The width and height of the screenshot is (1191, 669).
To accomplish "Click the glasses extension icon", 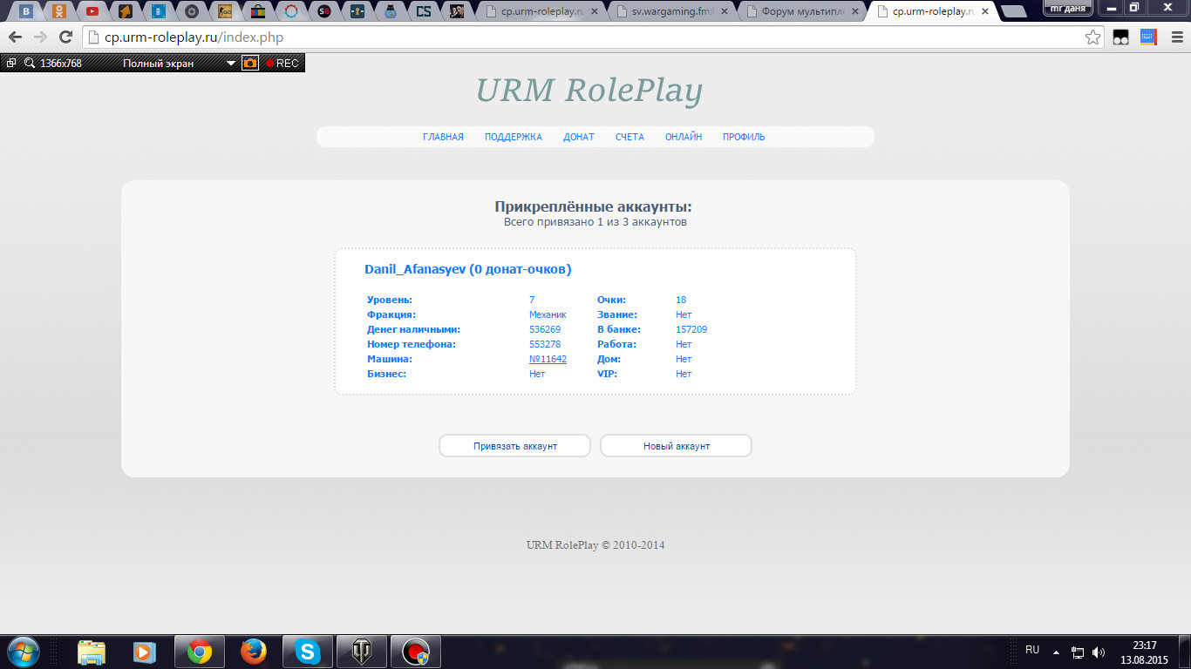I will click(x=1121, y=37).
